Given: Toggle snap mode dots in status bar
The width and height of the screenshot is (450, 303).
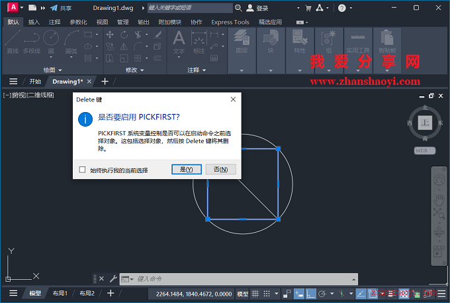Looking at the screenshot, I should click(267, 294).
